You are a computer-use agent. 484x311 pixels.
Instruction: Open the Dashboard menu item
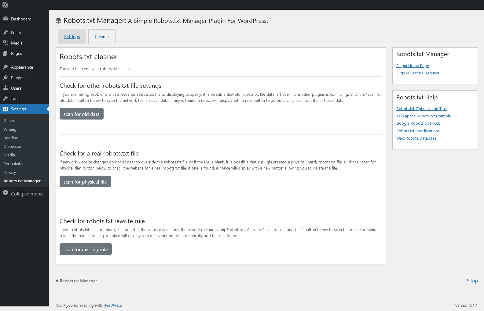coord(24,19)
